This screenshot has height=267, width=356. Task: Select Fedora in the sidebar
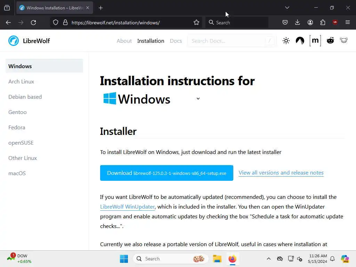17,127
